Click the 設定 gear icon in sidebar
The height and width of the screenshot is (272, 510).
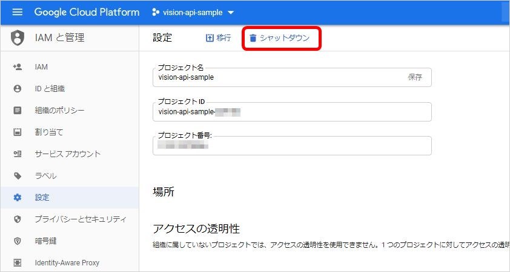coord(17,197)
